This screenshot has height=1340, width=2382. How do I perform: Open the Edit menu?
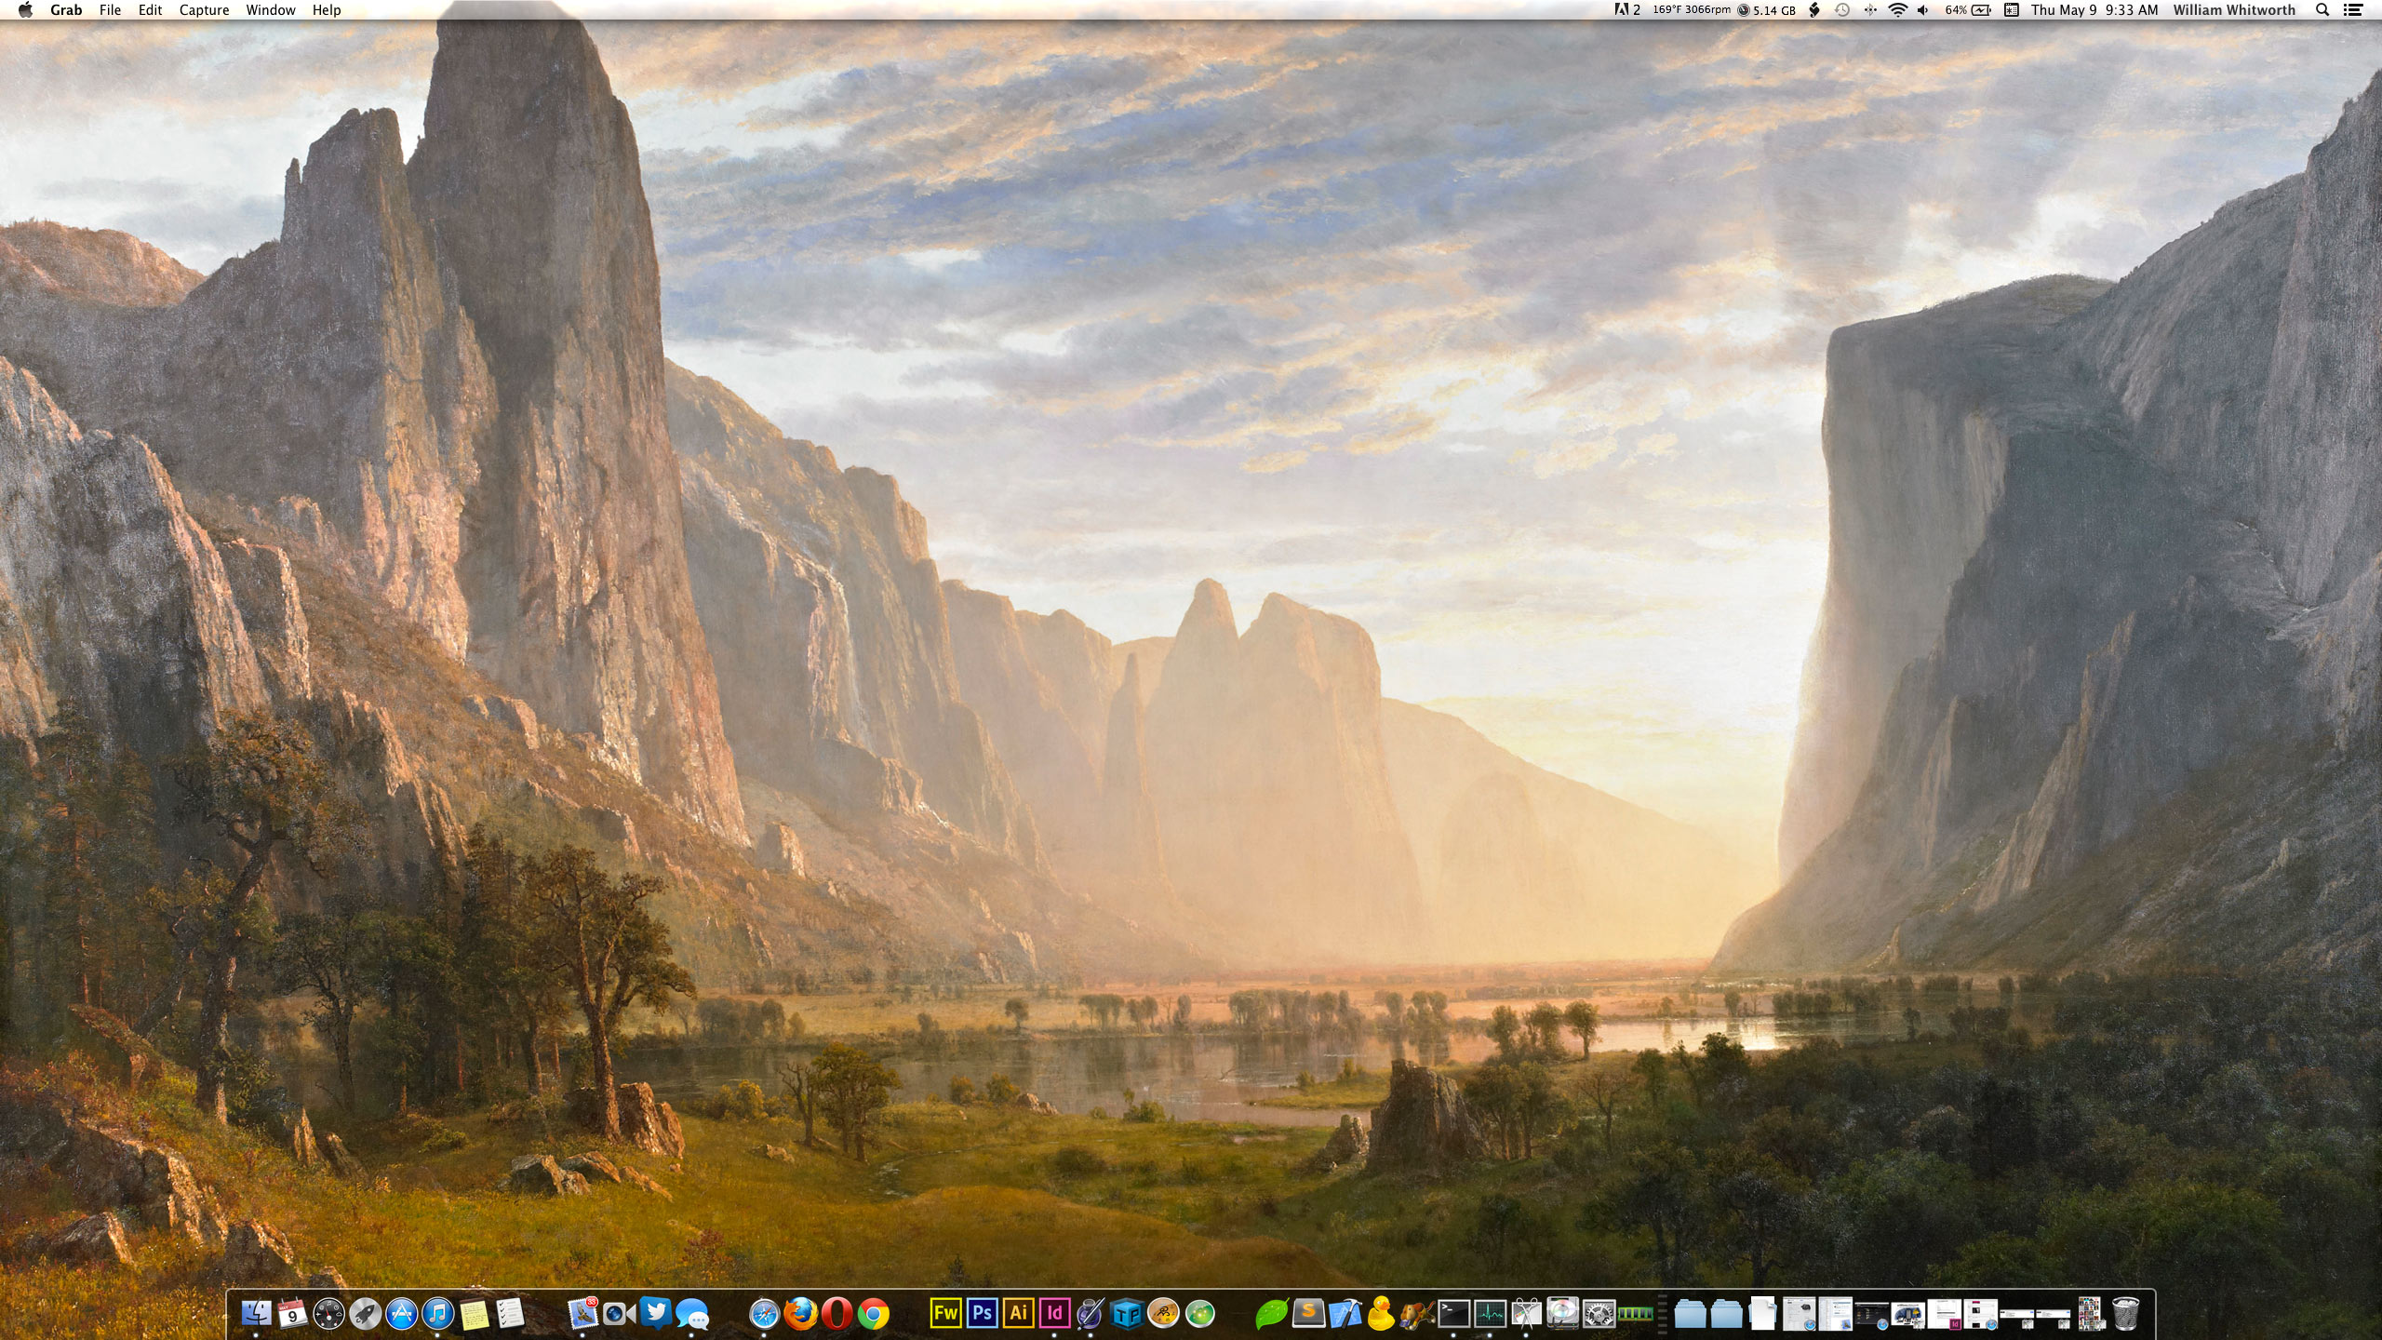click(150, 10)
